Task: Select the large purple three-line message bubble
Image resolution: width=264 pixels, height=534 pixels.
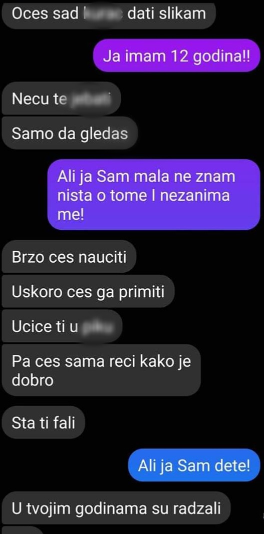Action: click(x=154, y=195)
